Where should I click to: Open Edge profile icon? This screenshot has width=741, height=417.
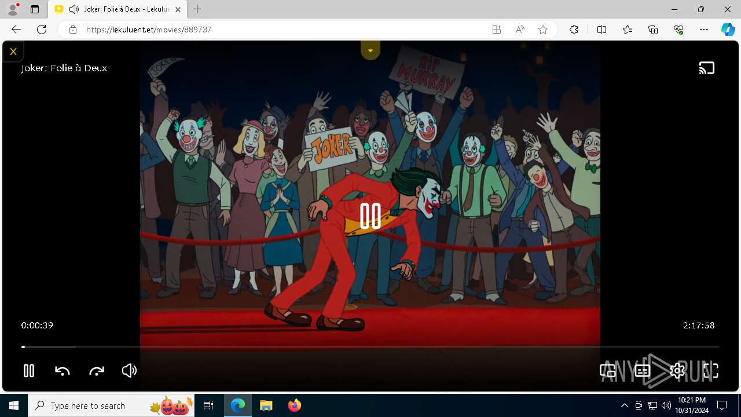(x=13, y=9)
